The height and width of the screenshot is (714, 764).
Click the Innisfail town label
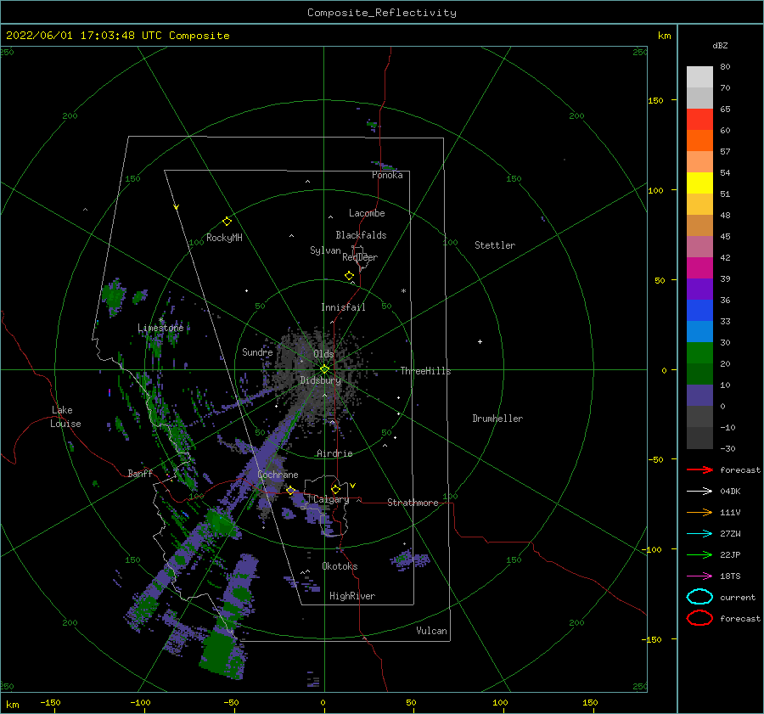coord(343,307)
